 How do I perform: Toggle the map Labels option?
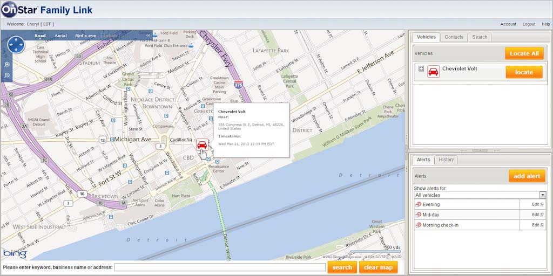111,36
